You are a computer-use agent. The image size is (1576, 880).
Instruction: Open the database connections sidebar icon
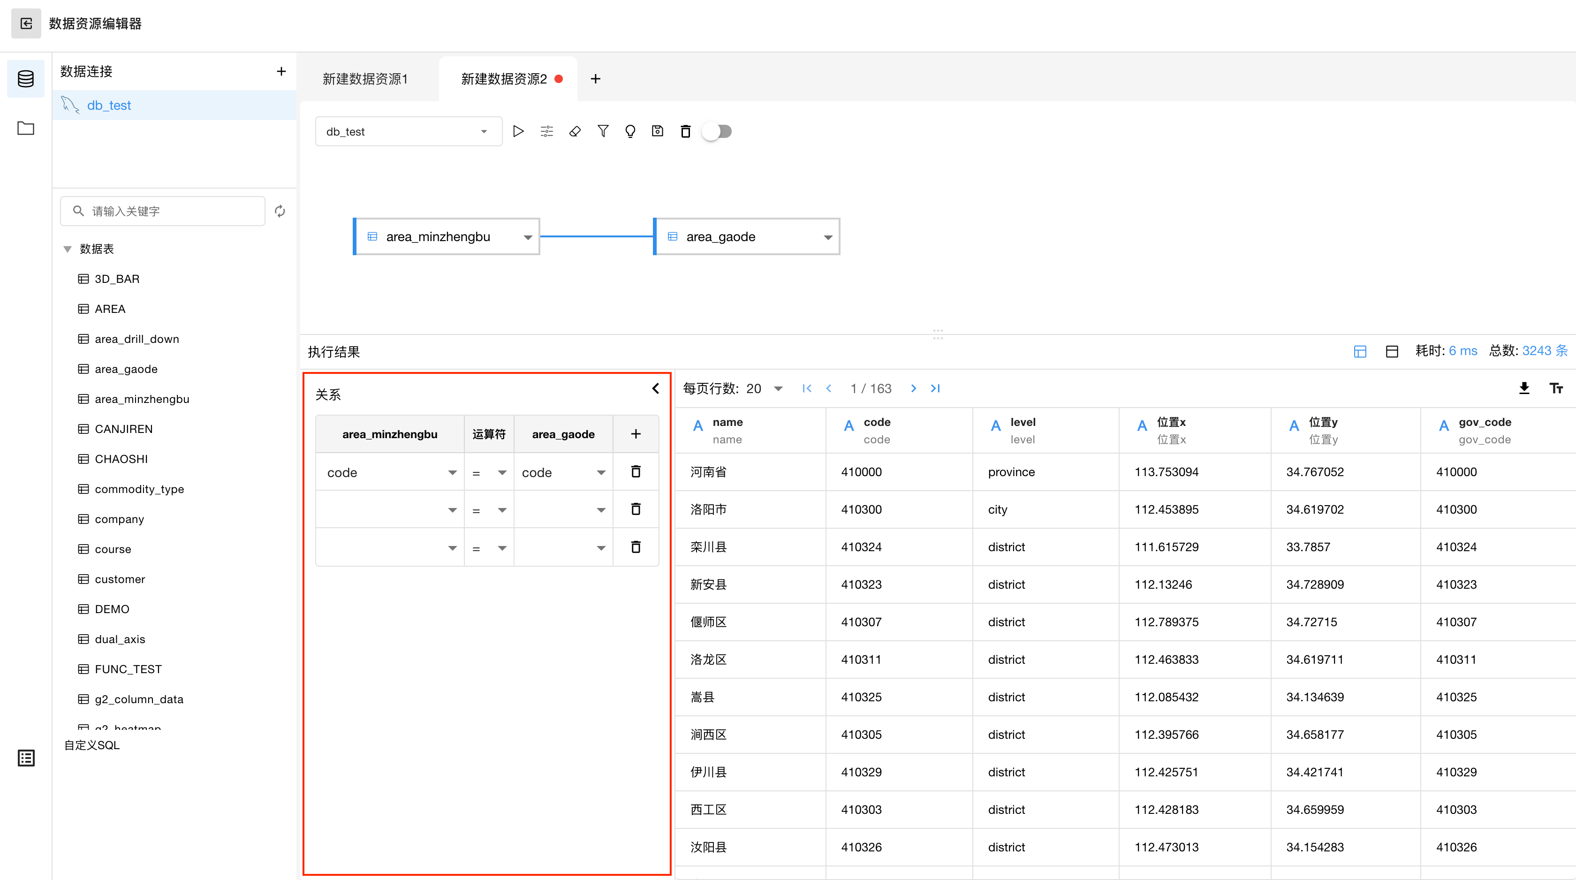[x=26, y=78]
